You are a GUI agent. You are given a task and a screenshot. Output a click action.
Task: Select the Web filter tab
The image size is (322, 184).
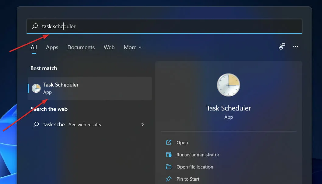109,47
